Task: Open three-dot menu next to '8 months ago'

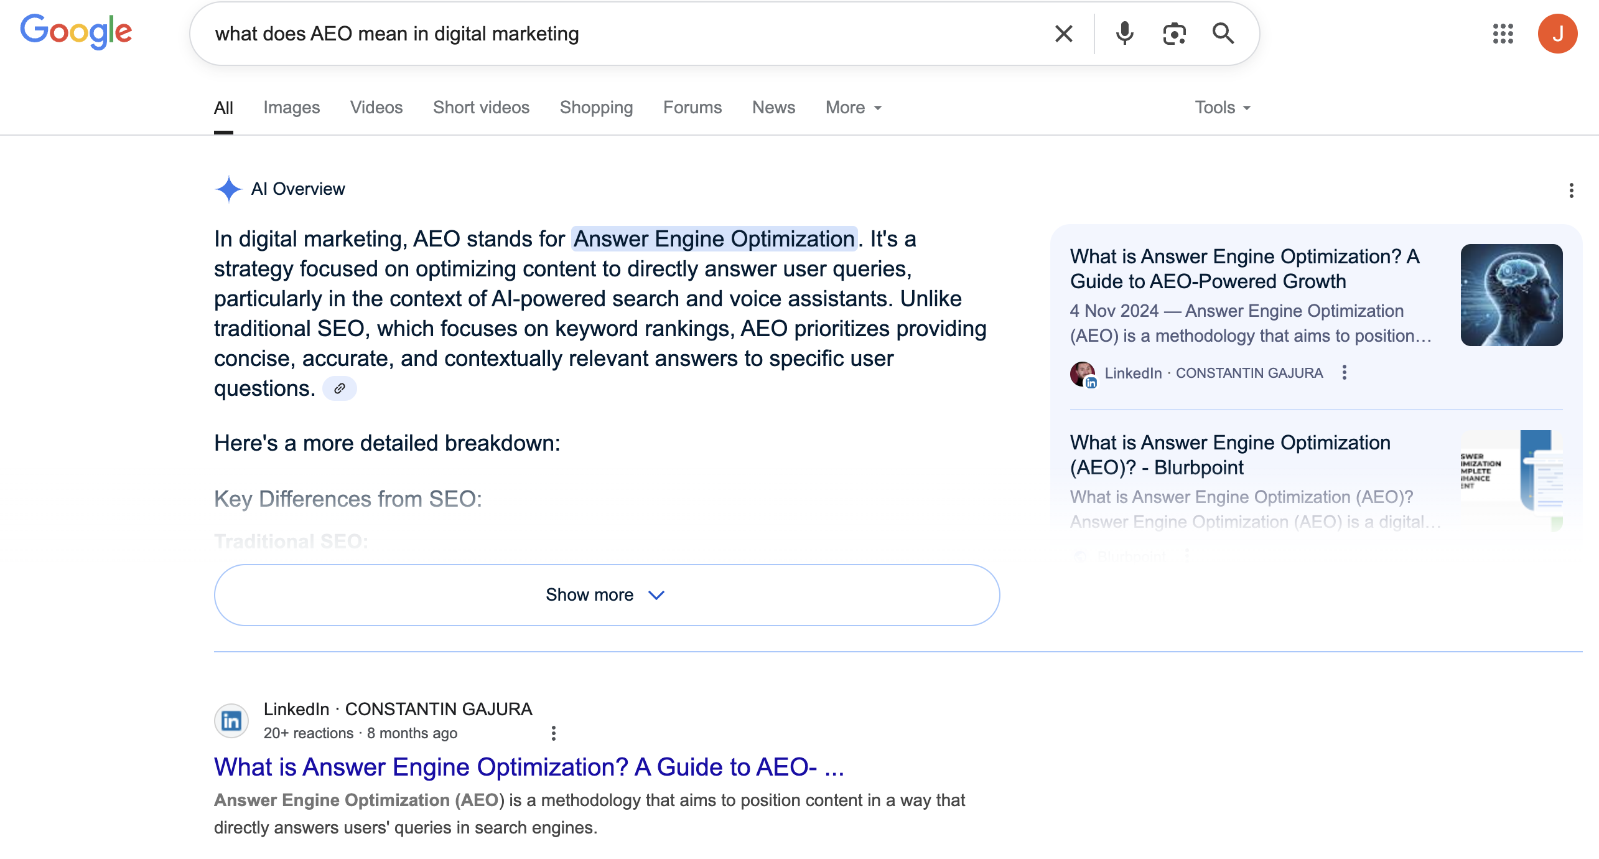Action: pos(553,733)
